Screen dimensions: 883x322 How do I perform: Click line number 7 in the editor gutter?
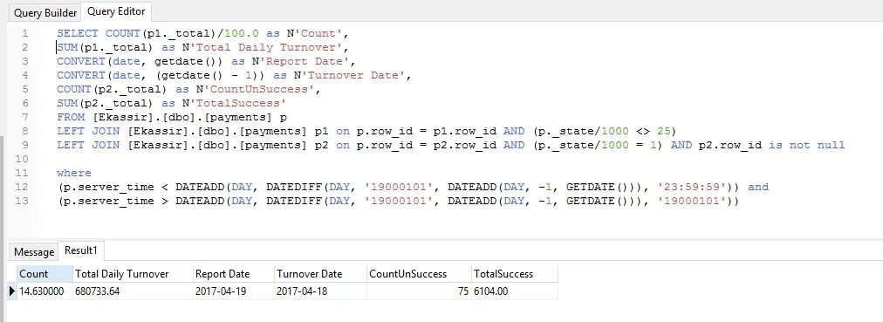pyautogui.click(x=24, y=117)
